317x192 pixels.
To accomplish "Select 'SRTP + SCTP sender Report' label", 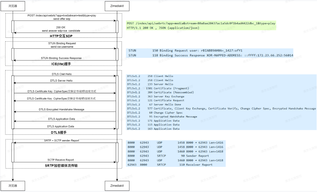I will [x=62, y=141].
